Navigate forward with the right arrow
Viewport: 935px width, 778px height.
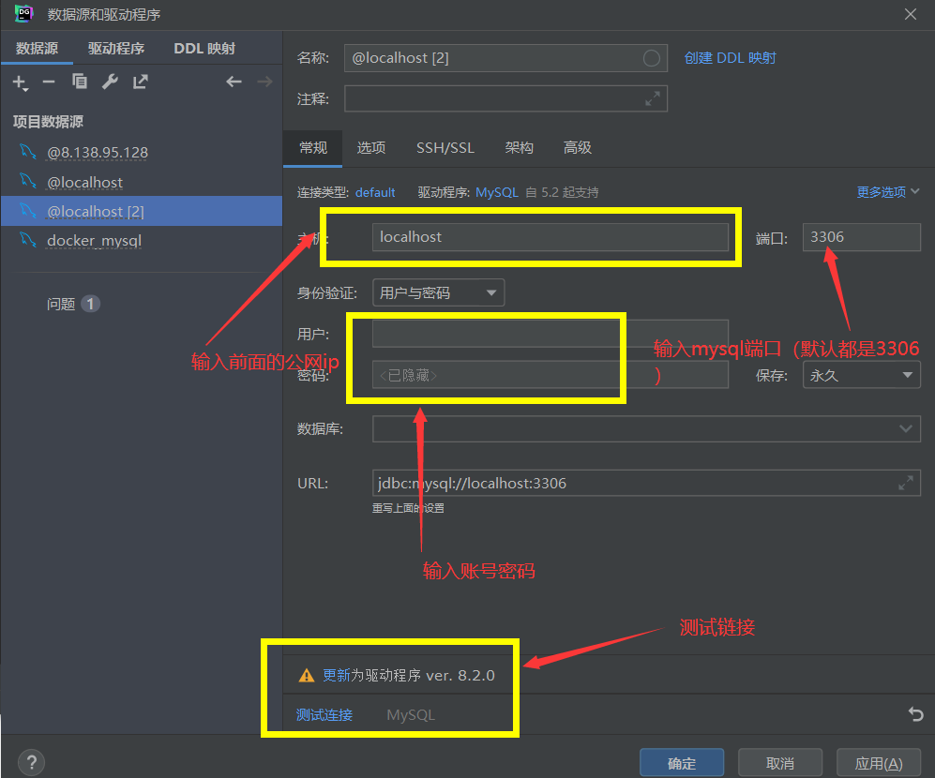(x=264, y=82)
